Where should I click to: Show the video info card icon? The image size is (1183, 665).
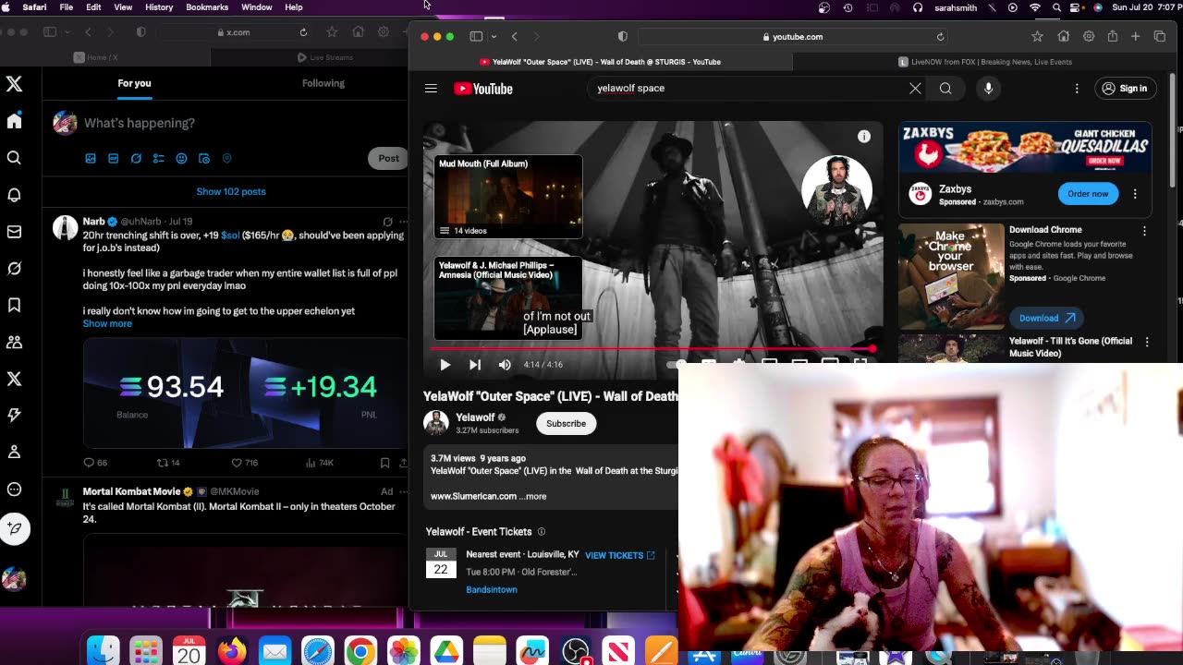point(864,137)
